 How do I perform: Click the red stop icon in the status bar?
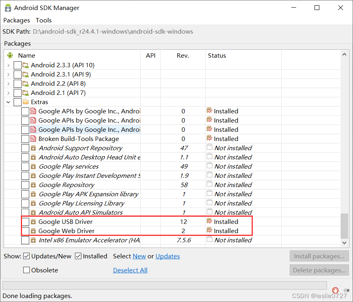pos(335,290)
